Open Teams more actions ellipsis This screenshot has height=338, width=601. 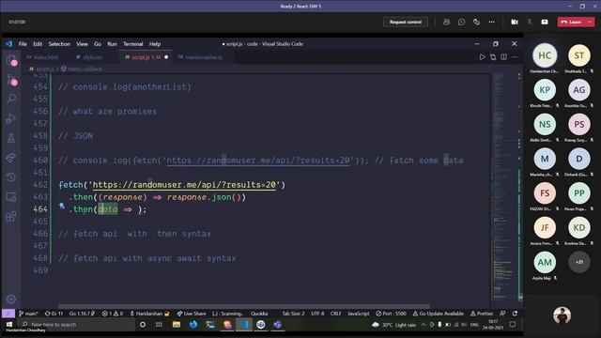coord(492,23)
